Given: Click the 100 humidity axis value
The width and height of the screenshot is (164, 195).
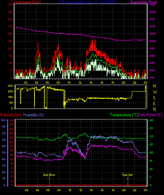Looking at the screenshot, I should point(3,120).
